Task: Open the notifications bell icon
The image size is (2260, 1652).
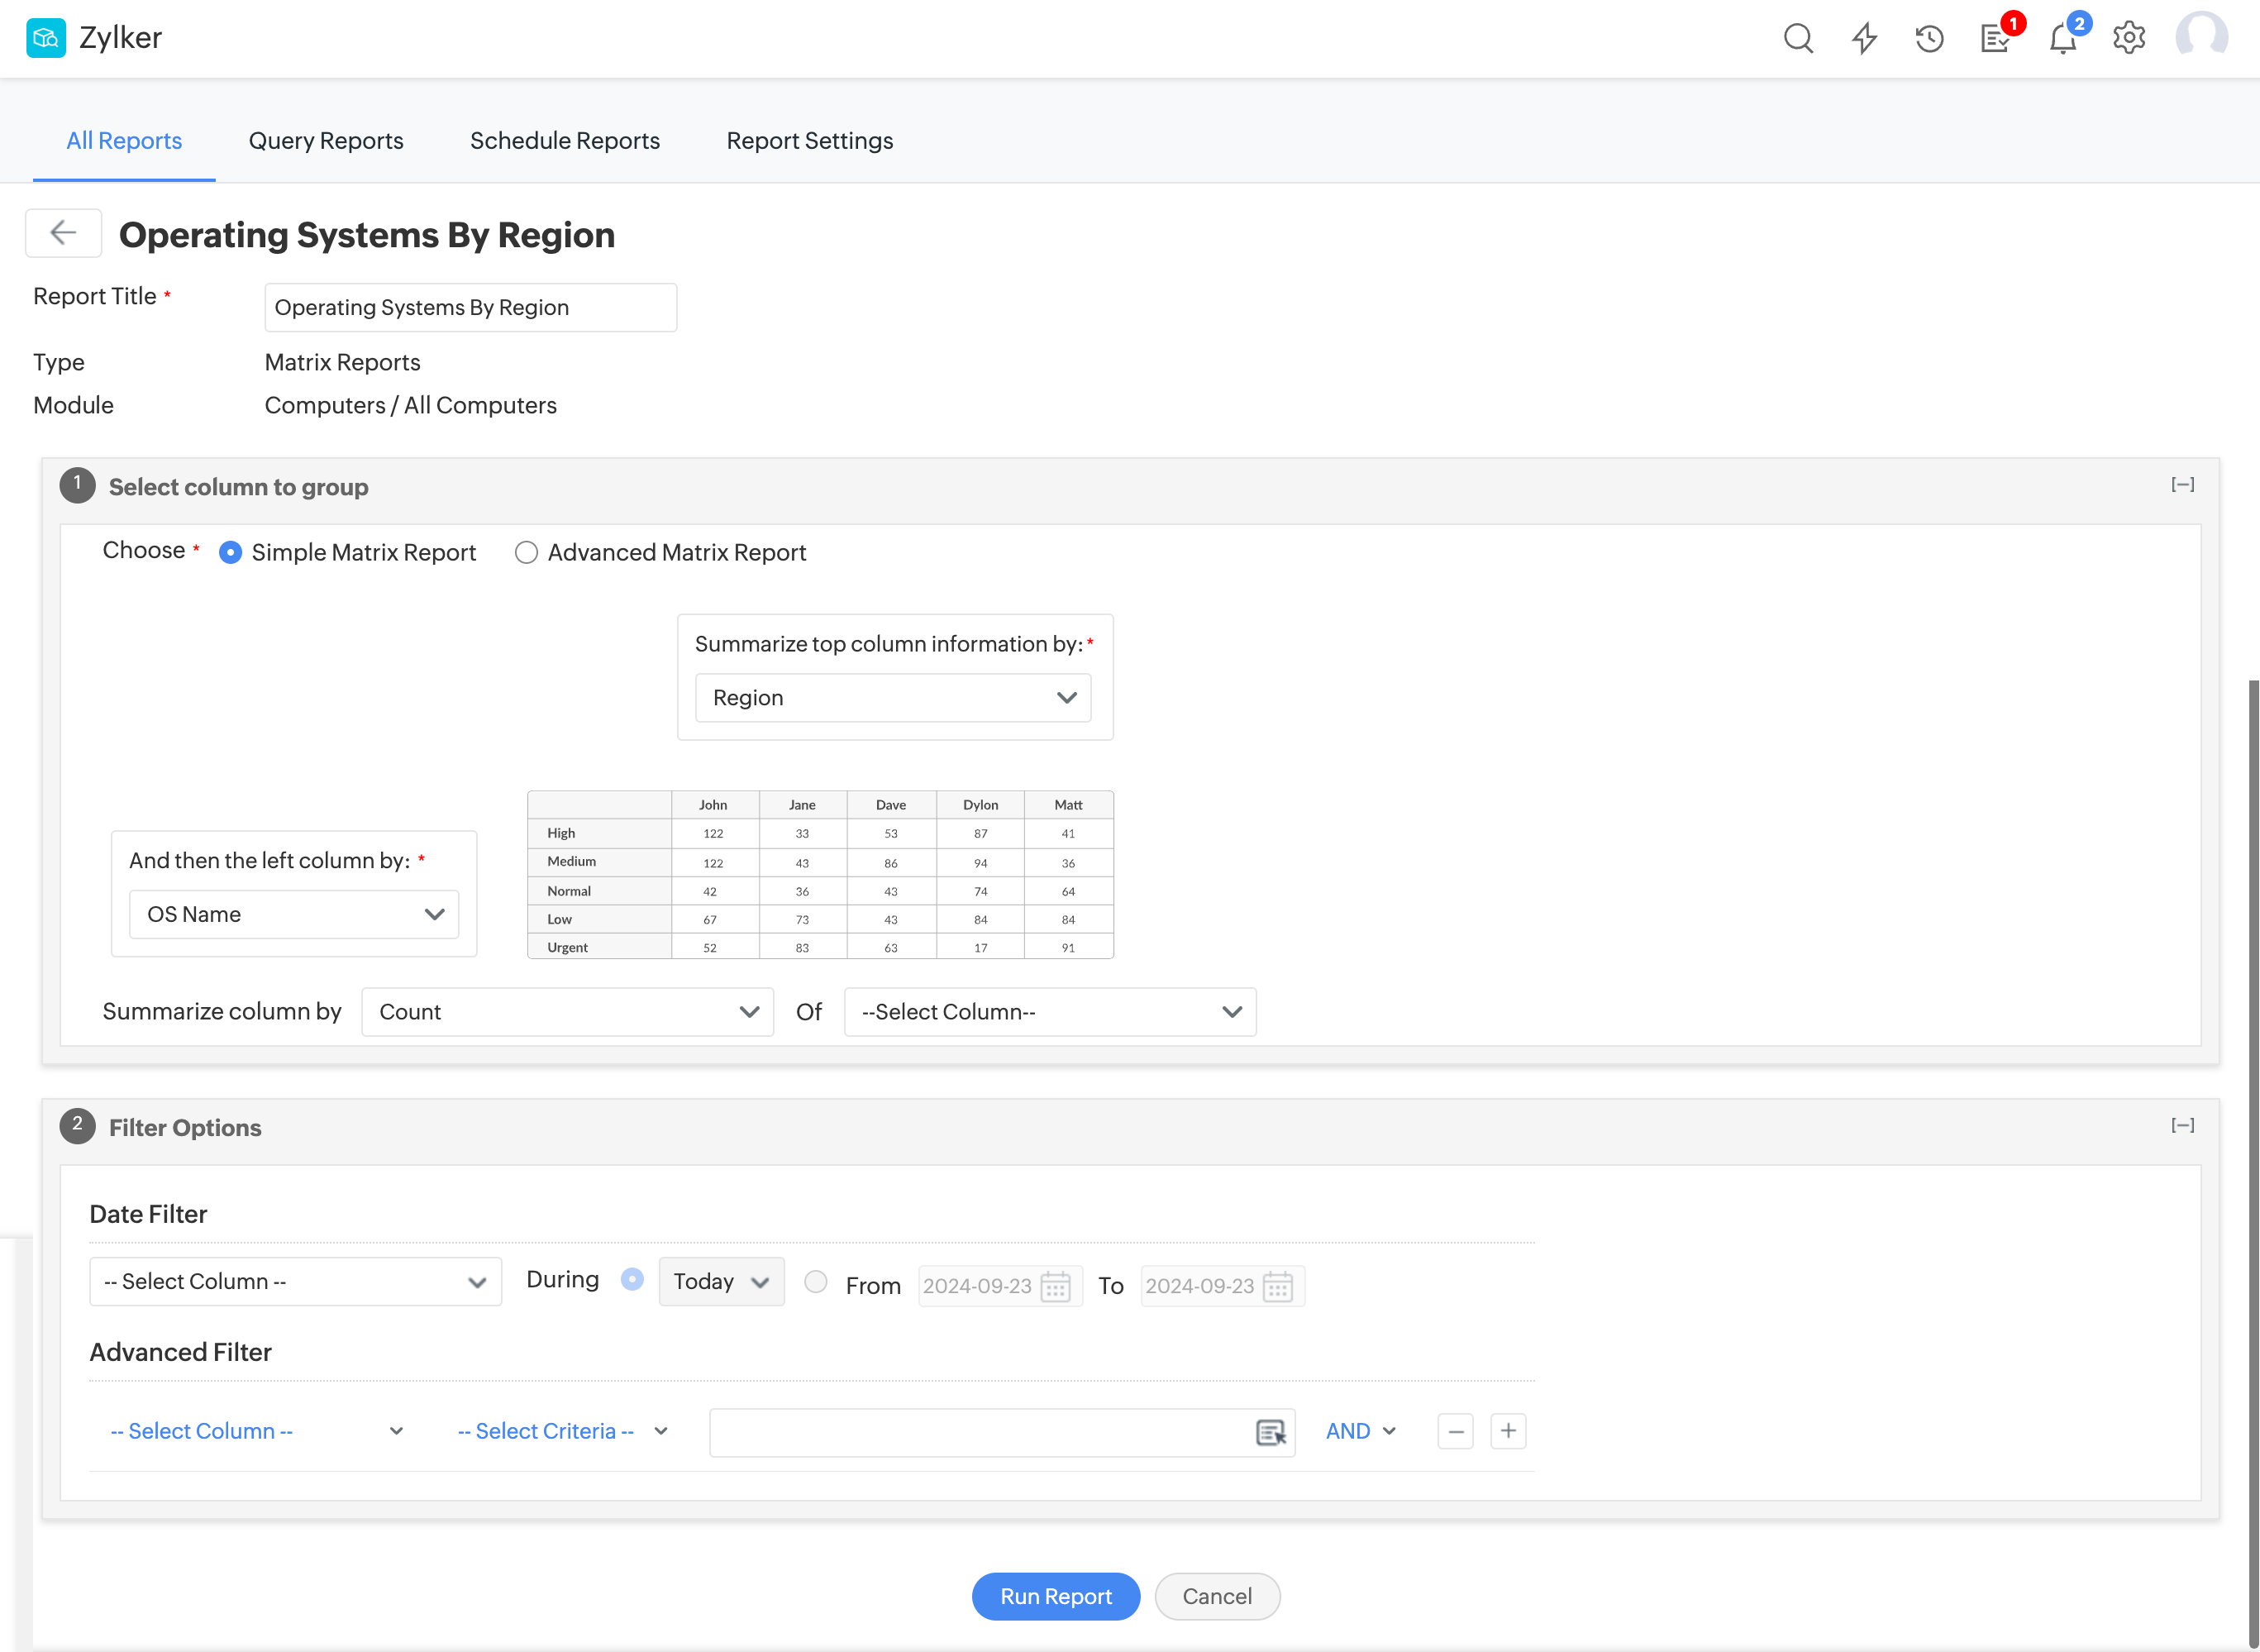Action: pos(2062,38)
